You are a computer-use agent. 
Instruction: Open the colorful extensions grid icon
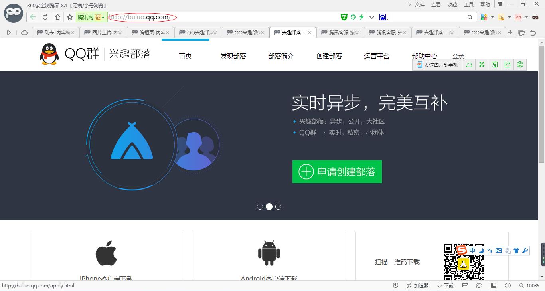[484, 17]
